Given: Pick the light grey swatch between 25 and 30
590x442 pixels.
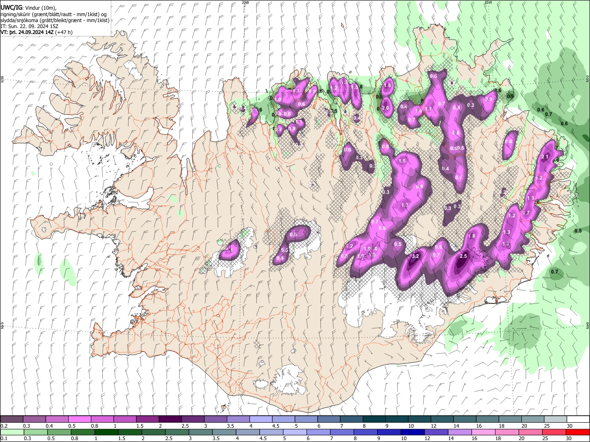Looking at the screenshot, I should [555, 419].
